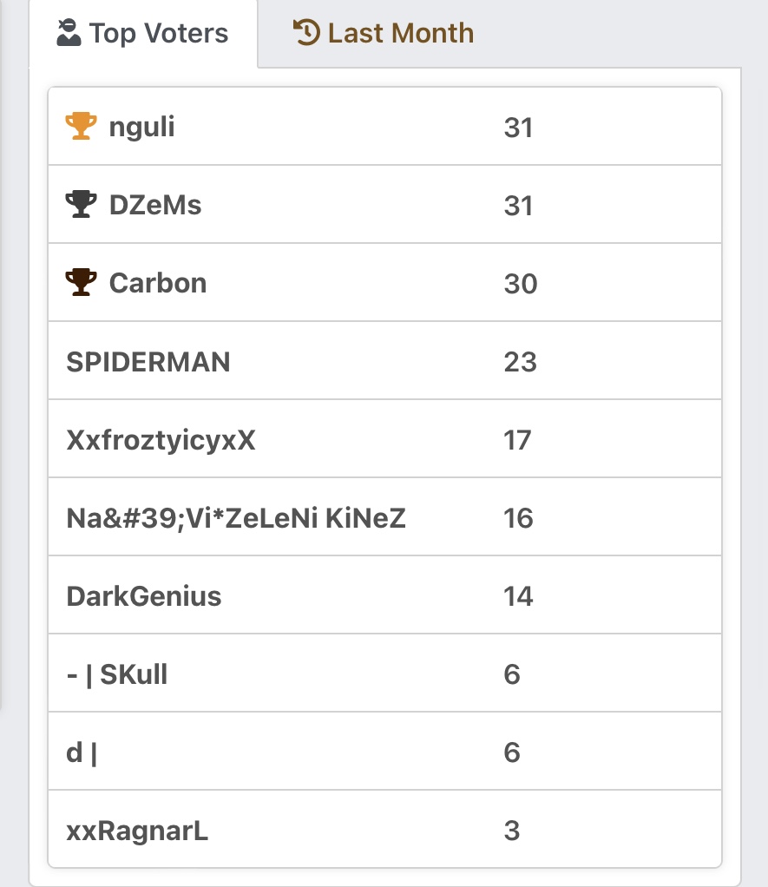The width and height of the screenshot is (768, 887).
Task: Switch to the Top Voters tab
Action: coord(143,34)
